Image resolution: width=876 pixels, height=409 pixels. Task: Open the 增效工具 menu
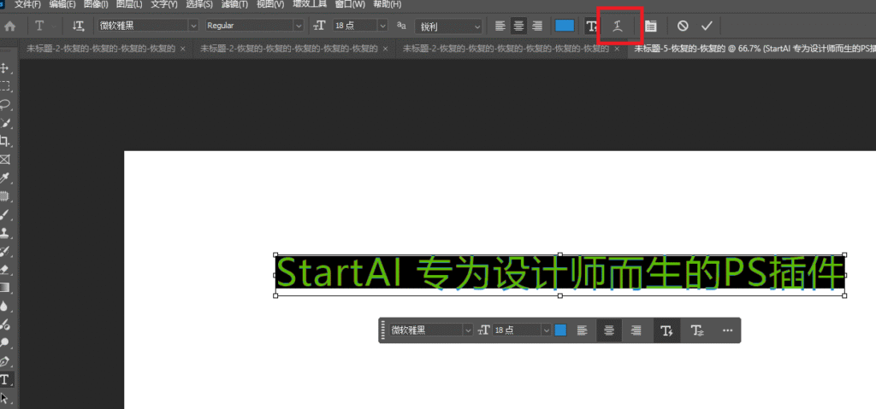tap(310, 4)
